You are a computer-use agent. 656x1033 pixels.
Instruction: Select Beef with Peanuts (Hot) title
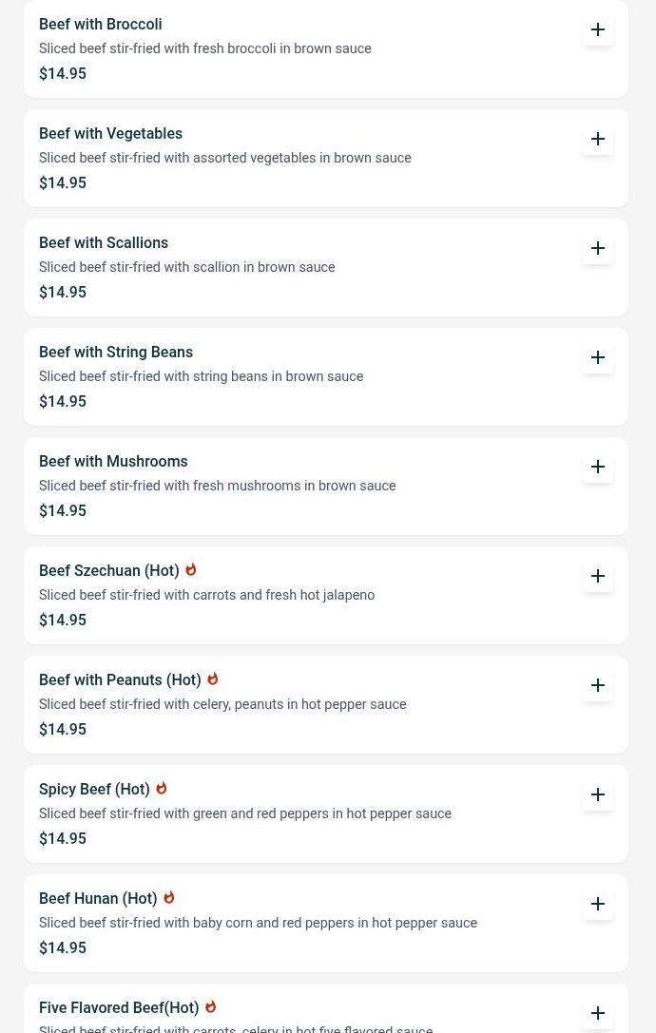120,680
